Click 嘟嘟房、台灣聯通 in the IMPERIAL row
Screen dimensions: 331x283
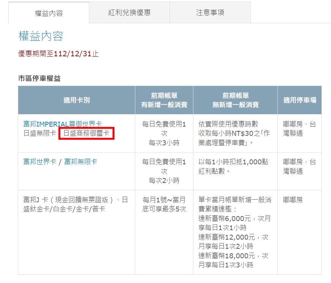pos(299,129)
